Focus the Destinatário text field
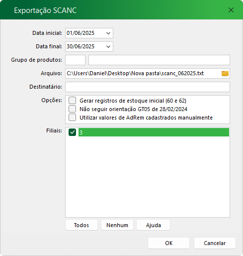Viewport: 243px width, 256px height. pyautogui.click(x=148, y=87)
